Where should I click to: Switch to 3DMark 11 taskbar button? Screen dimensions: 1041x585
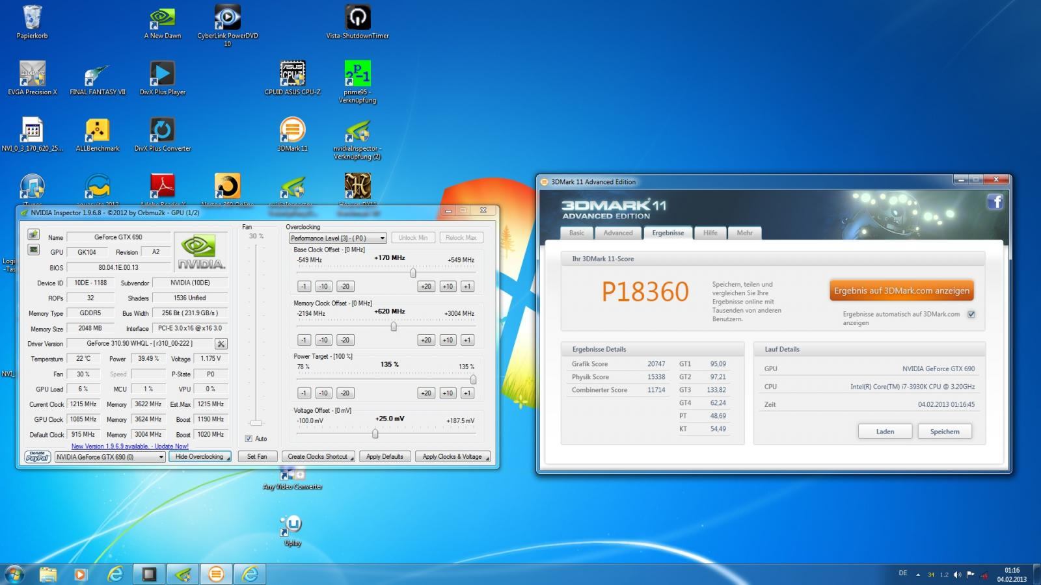point(216,574)
